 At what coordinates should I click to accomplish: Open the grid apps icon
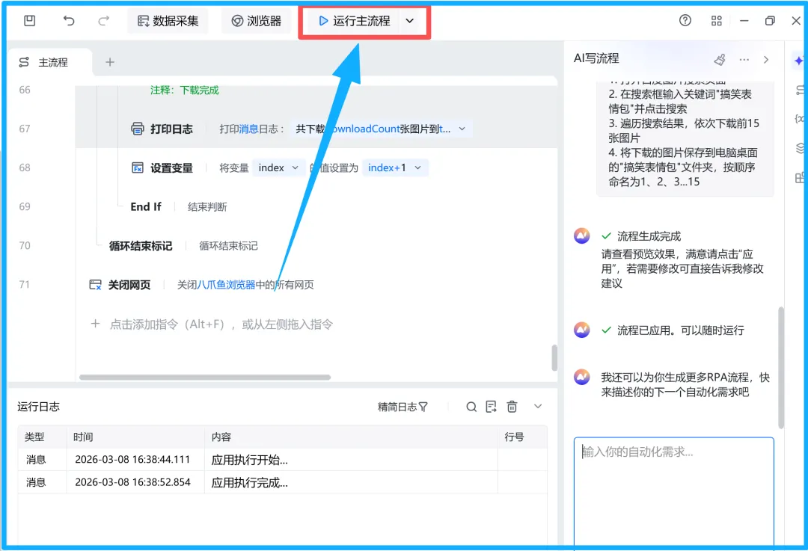pos(716,21)
